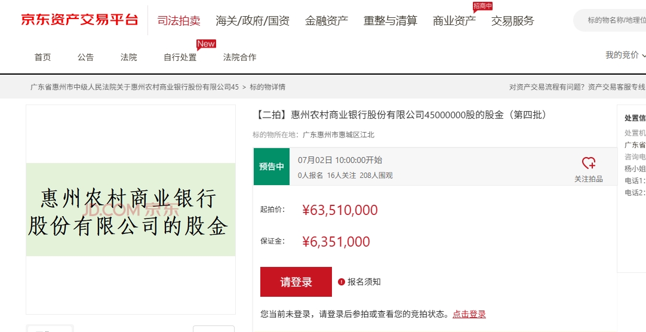Click the 惠州农村商业银行 item image
The width and height of the screenshot is (646, 332).
[131, 209]
